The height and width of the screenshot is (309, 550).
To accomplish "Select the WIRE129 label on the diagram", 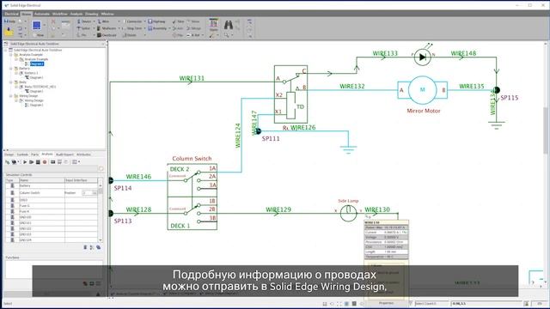I will click(278, 209).
